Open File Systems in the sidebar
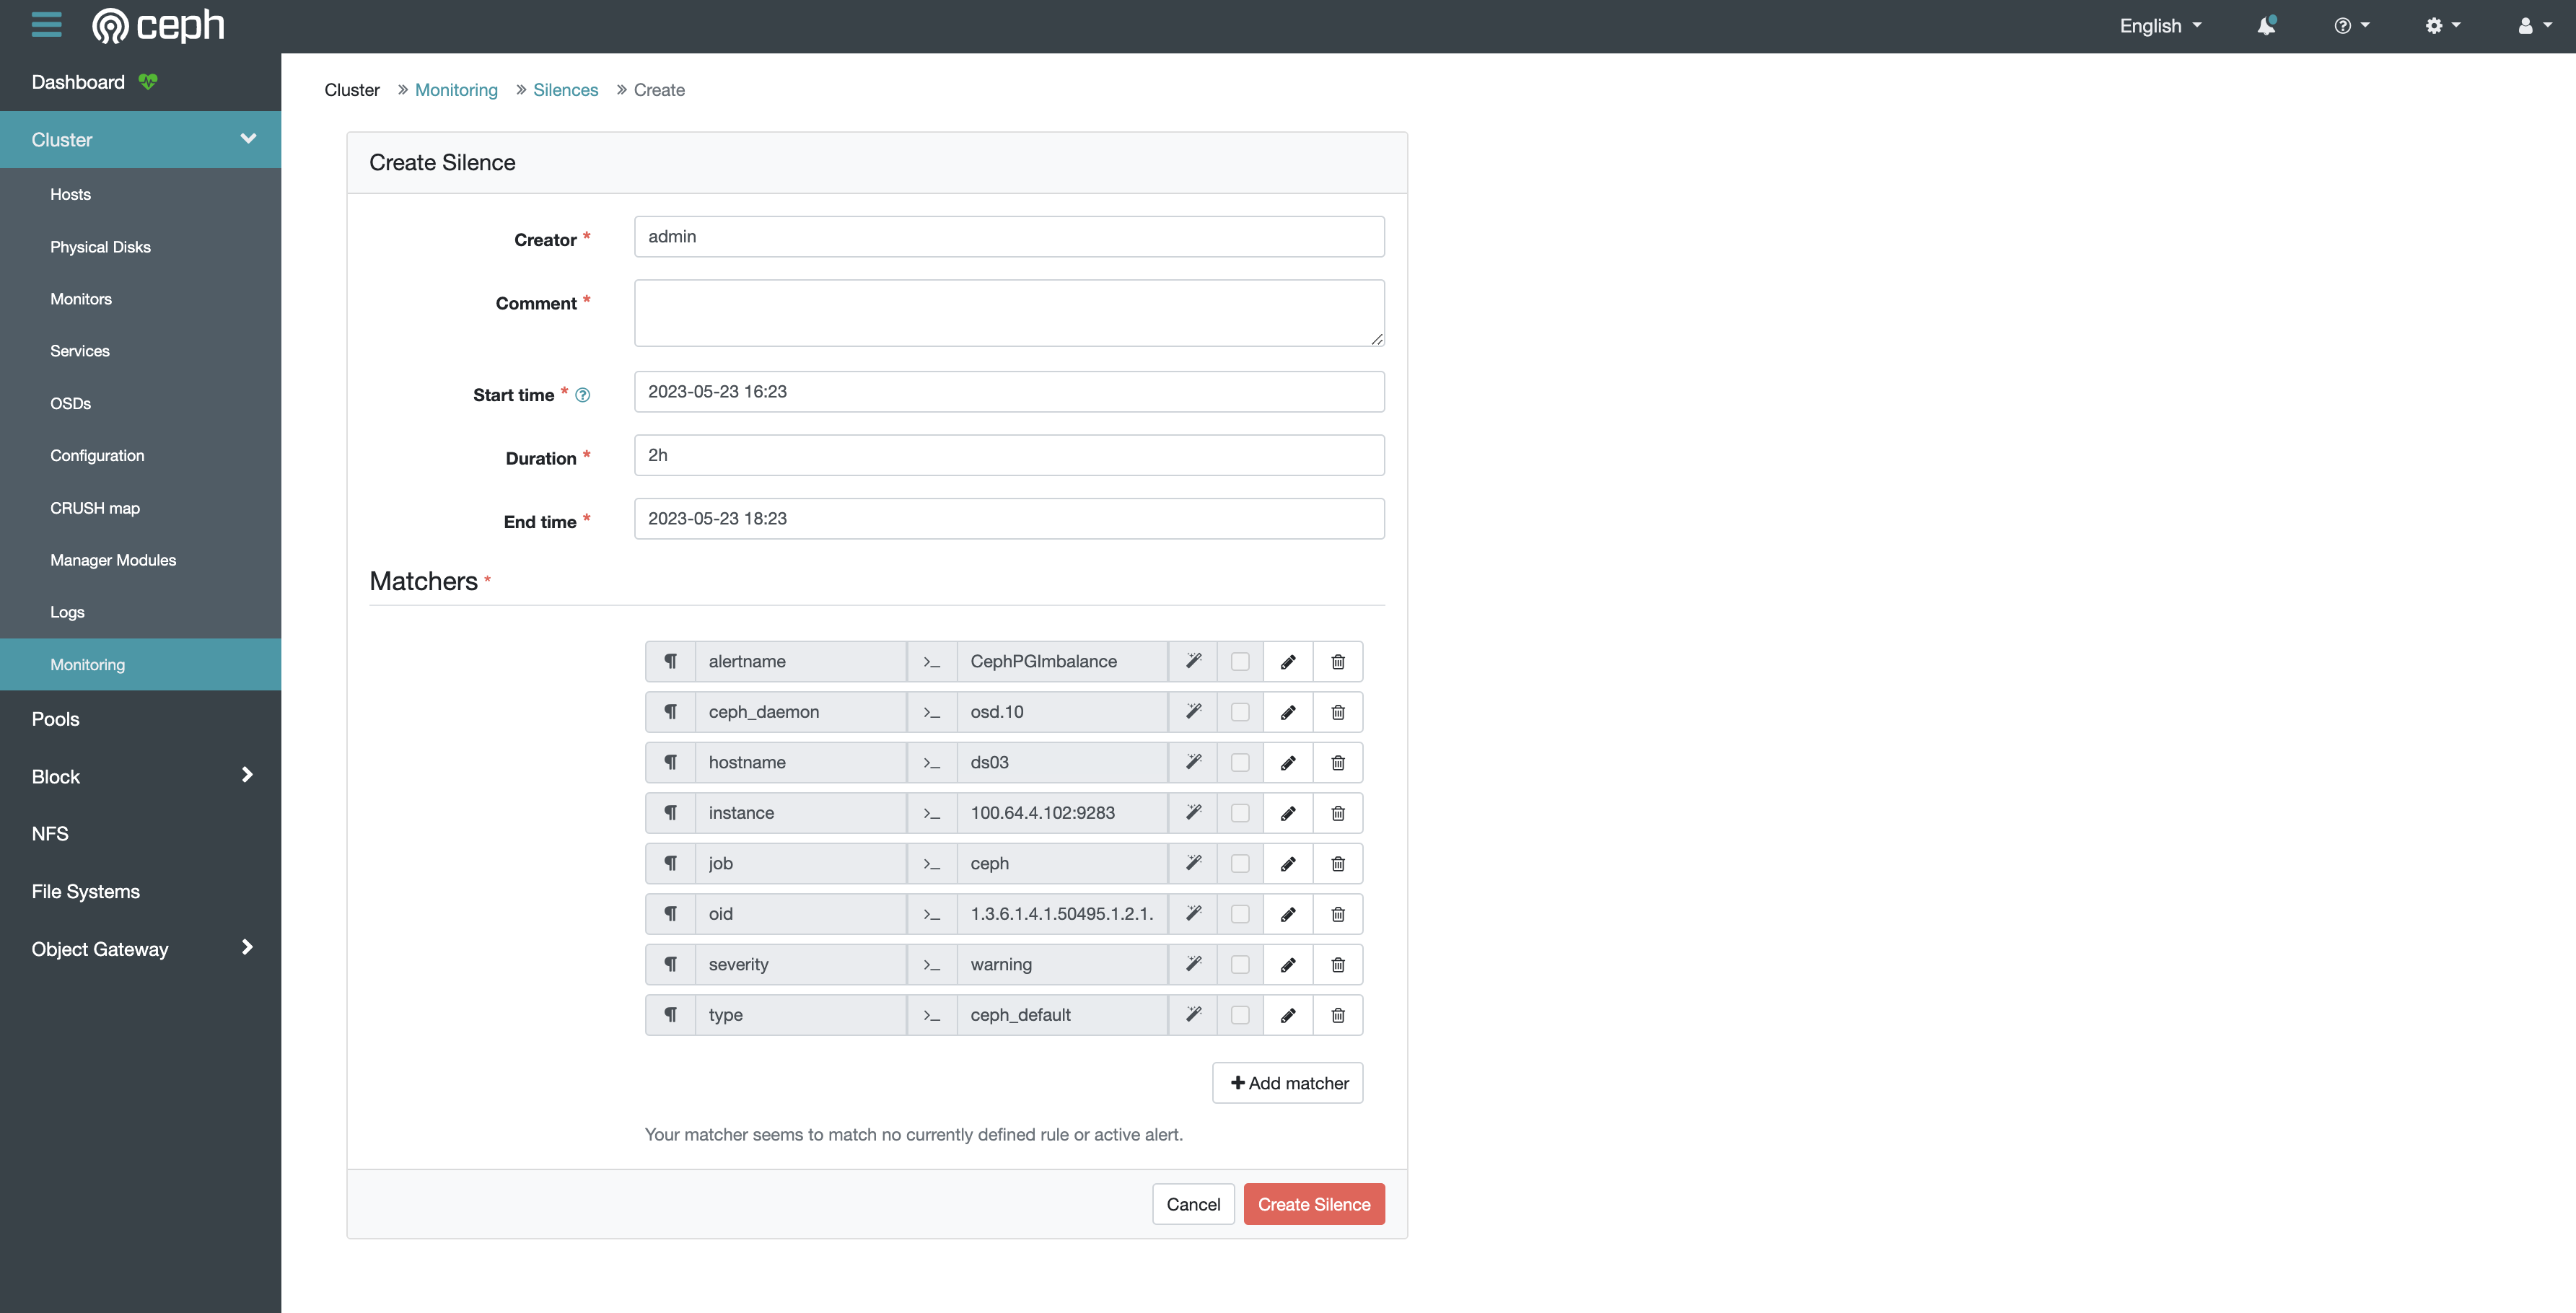Viewport: 2576px width, 1313px height. (85, 891)
